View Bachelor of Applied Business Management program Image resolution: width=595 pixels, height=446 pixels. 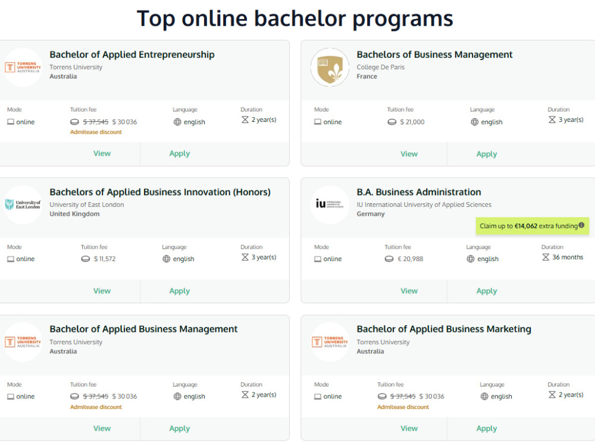click(x=102, y=428)
